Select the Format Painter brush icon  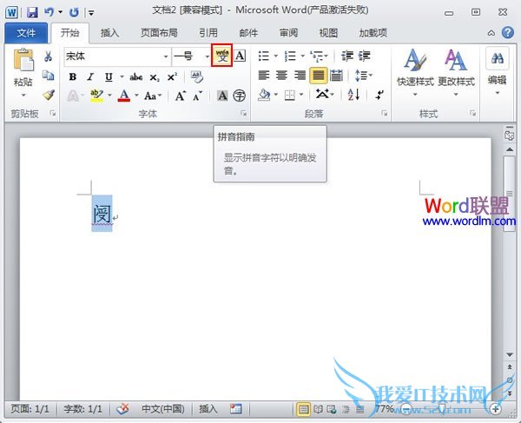click(x=49, y=96)
